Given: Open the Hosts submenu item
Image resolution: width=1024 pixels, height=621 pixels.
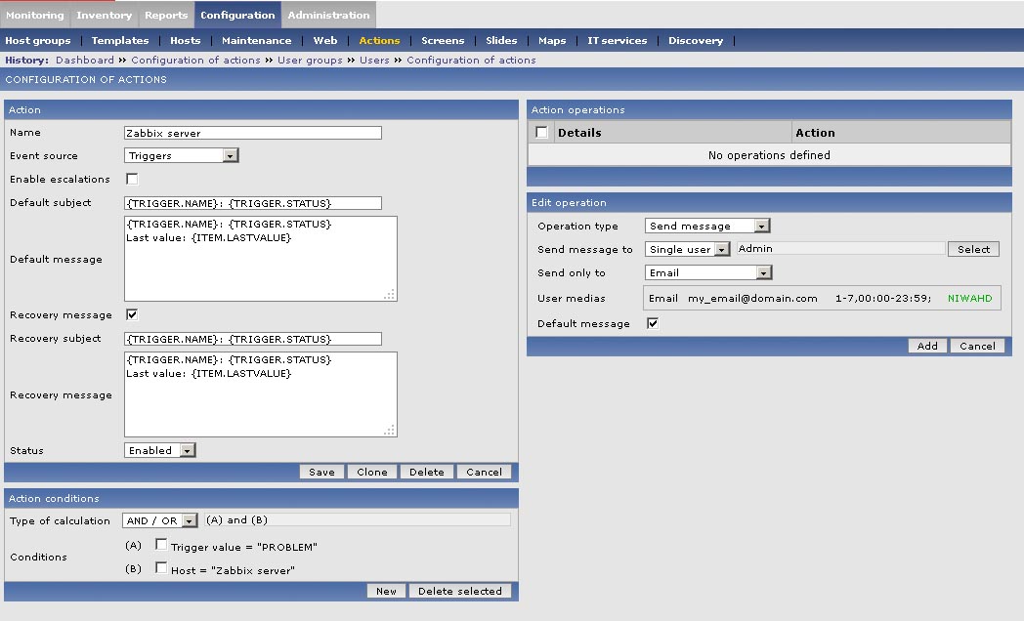Looking at the screenshot, I should point(186,40).
